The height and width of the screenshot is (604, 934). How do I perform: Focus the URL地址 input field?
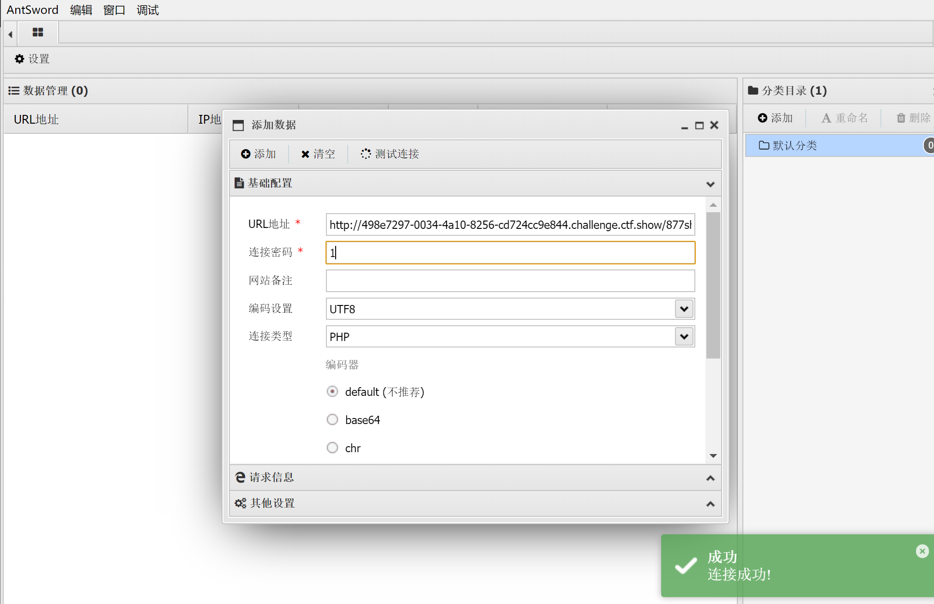pos(510,225)
